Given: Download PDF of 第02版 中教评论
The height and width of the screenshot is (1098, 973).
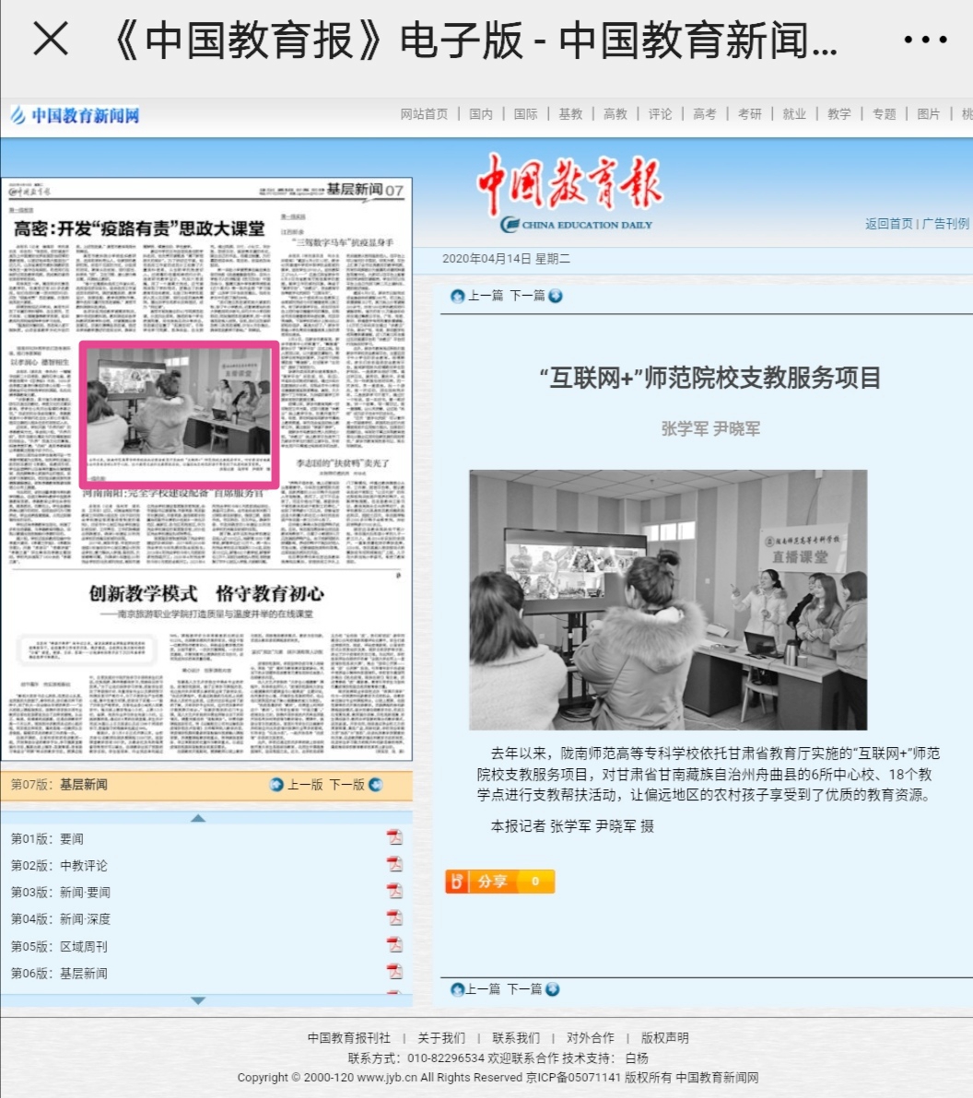Looking at the screenshot, I should pos(394,864).
